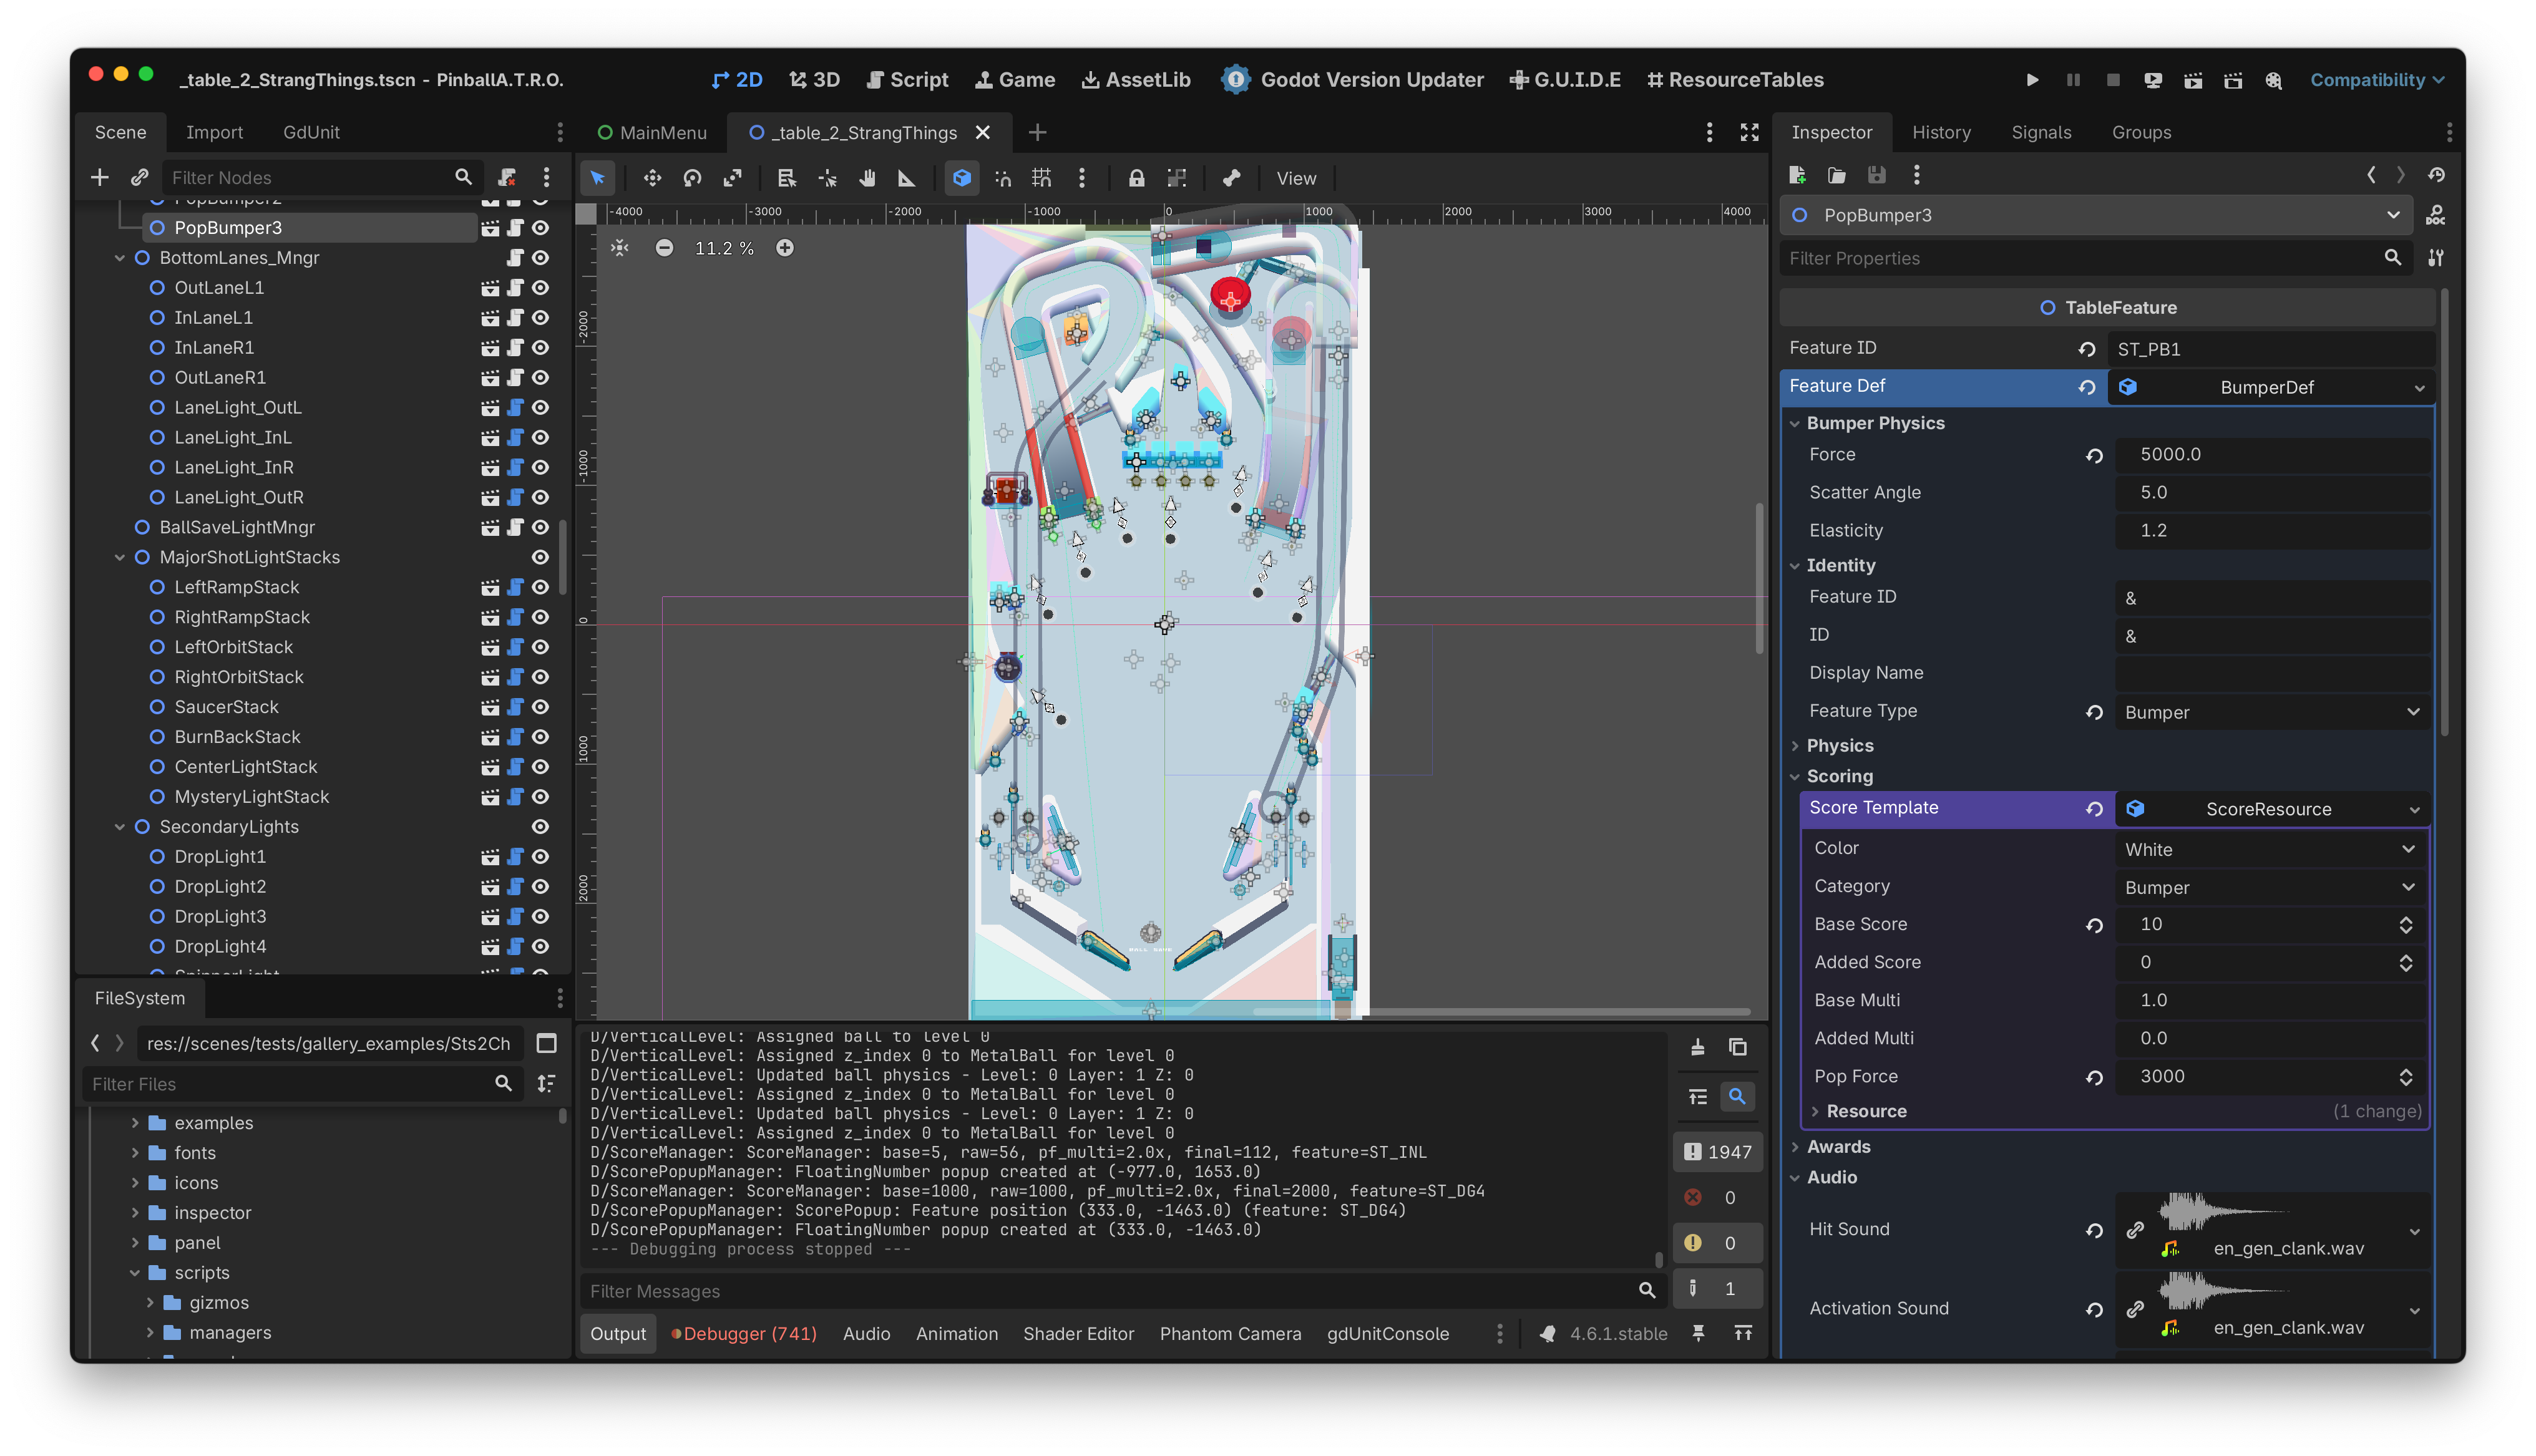The width and height of the screenshot is (2536, 1456).
Task: Revert Force value with reset arrow
Action: tap(2094, 455)
